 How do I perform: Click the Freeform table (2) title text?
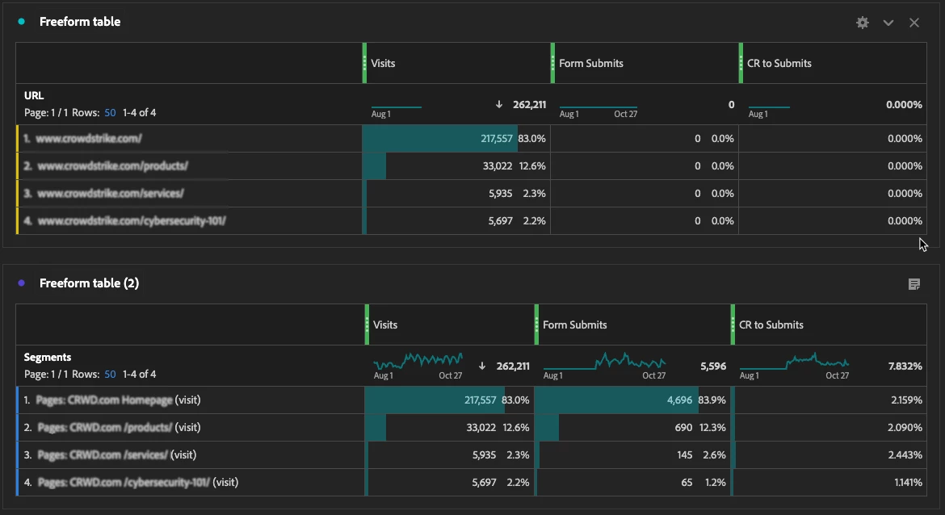(x=89, y=283)
